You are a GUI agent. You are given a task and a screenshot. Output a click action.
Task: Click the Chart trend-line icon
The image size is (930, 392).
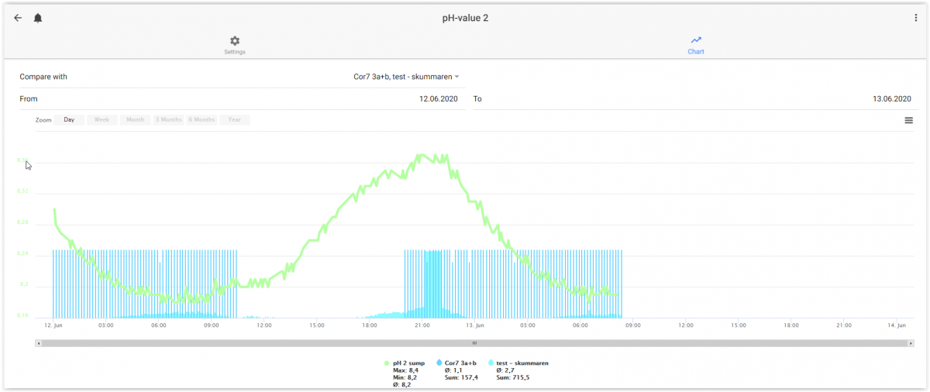(x=696, y=40)
